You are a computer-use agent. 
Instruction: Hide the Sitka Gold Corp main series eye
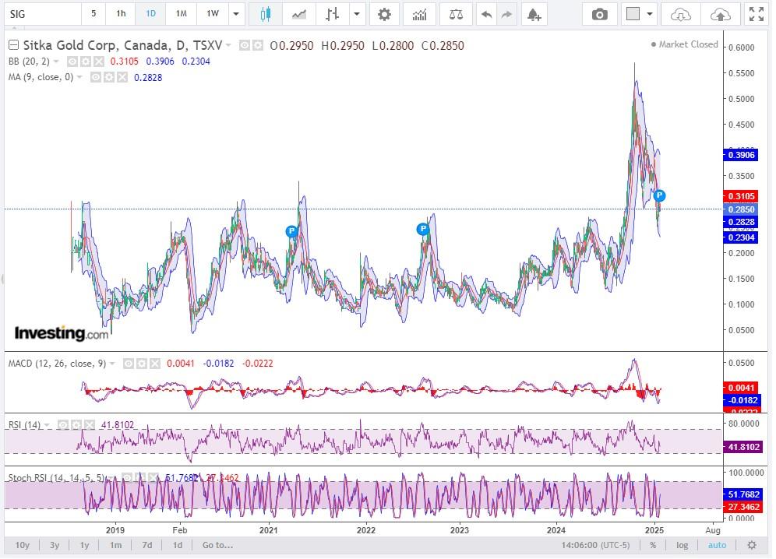(x=245, y=46)
